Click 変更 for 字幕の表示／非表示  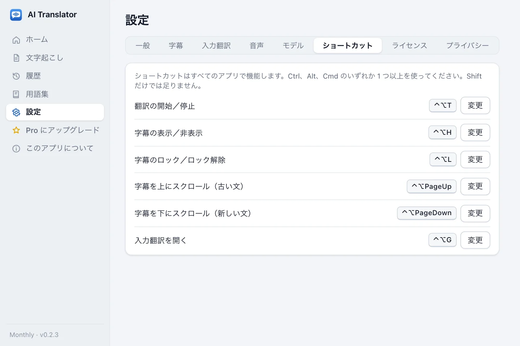click(475, 133)
